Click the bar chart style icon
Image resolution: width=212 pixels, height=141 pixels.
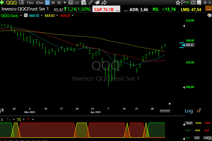click(x=77, y=2)
